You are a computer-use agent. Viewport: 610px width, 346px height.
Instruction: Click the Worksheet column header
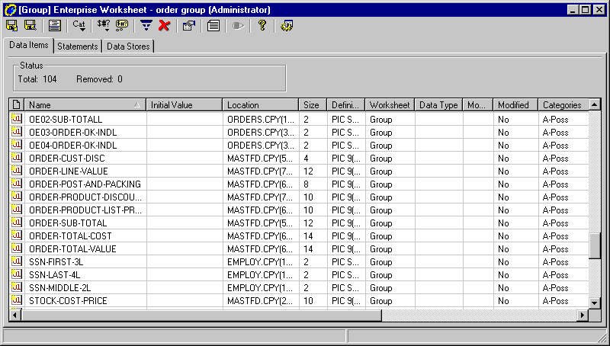coord(390,105)
